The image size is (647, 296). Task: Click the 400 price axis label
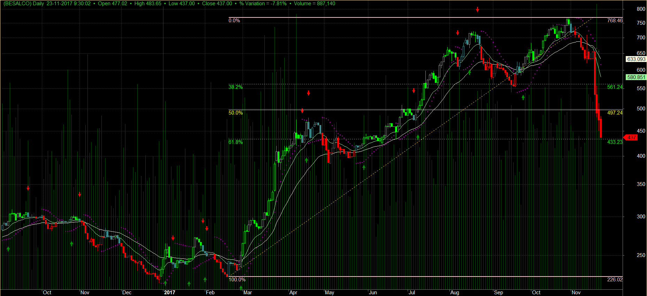tap(641, 156)
